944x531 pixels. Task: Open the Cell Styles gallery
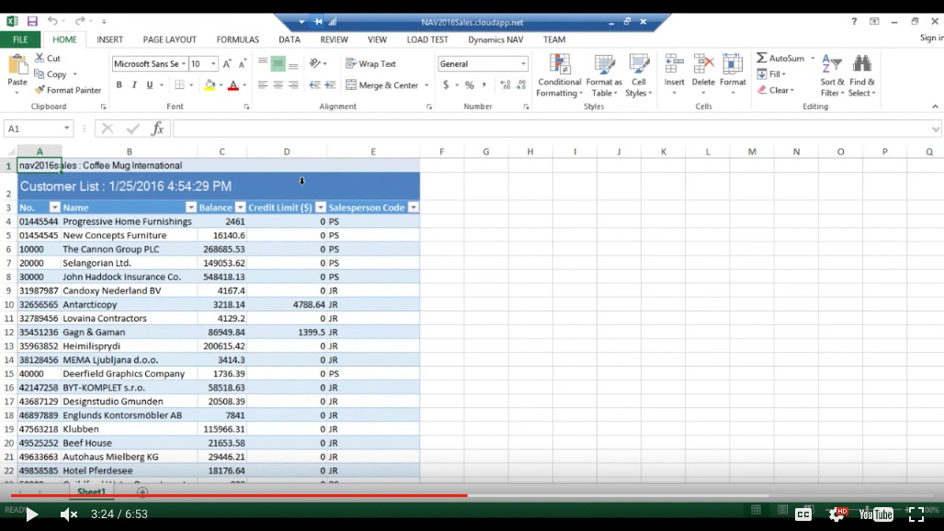point(640,75)
